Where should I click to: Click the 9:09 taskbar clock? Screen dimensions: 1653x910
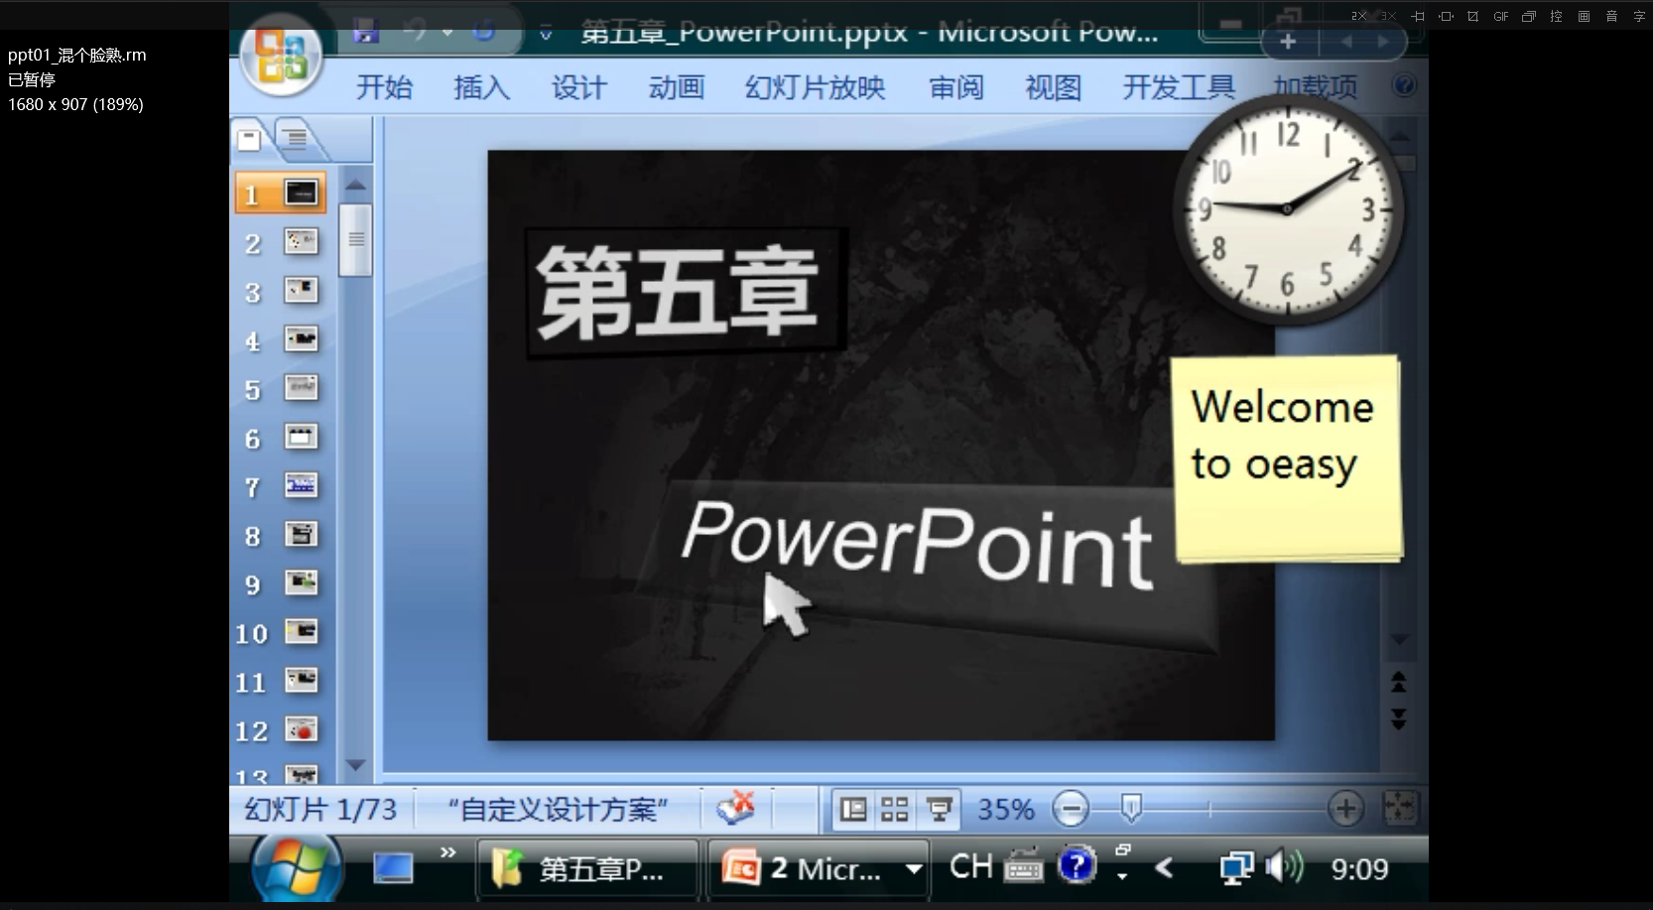coord(1359,869)
